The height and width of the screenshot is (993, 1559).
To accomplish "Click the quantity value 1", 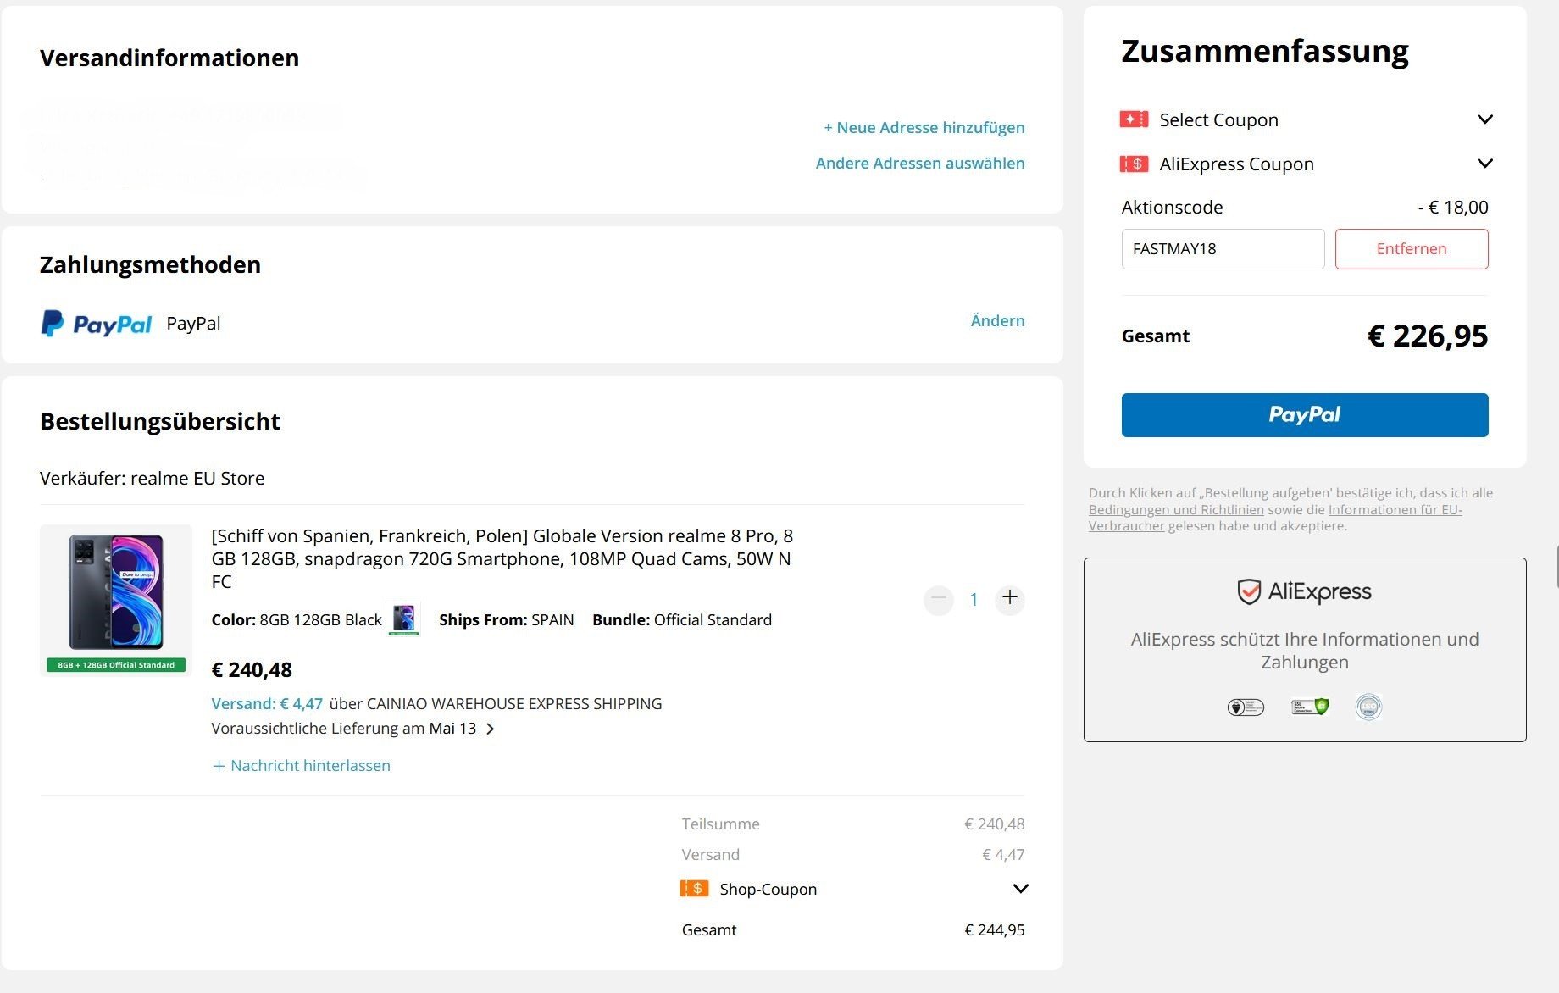I will tap(974, 600).
